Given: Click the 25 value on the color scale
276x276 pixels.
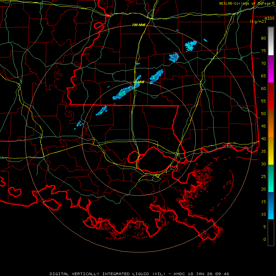Looking at the screenshot, I should click(263, 177).
